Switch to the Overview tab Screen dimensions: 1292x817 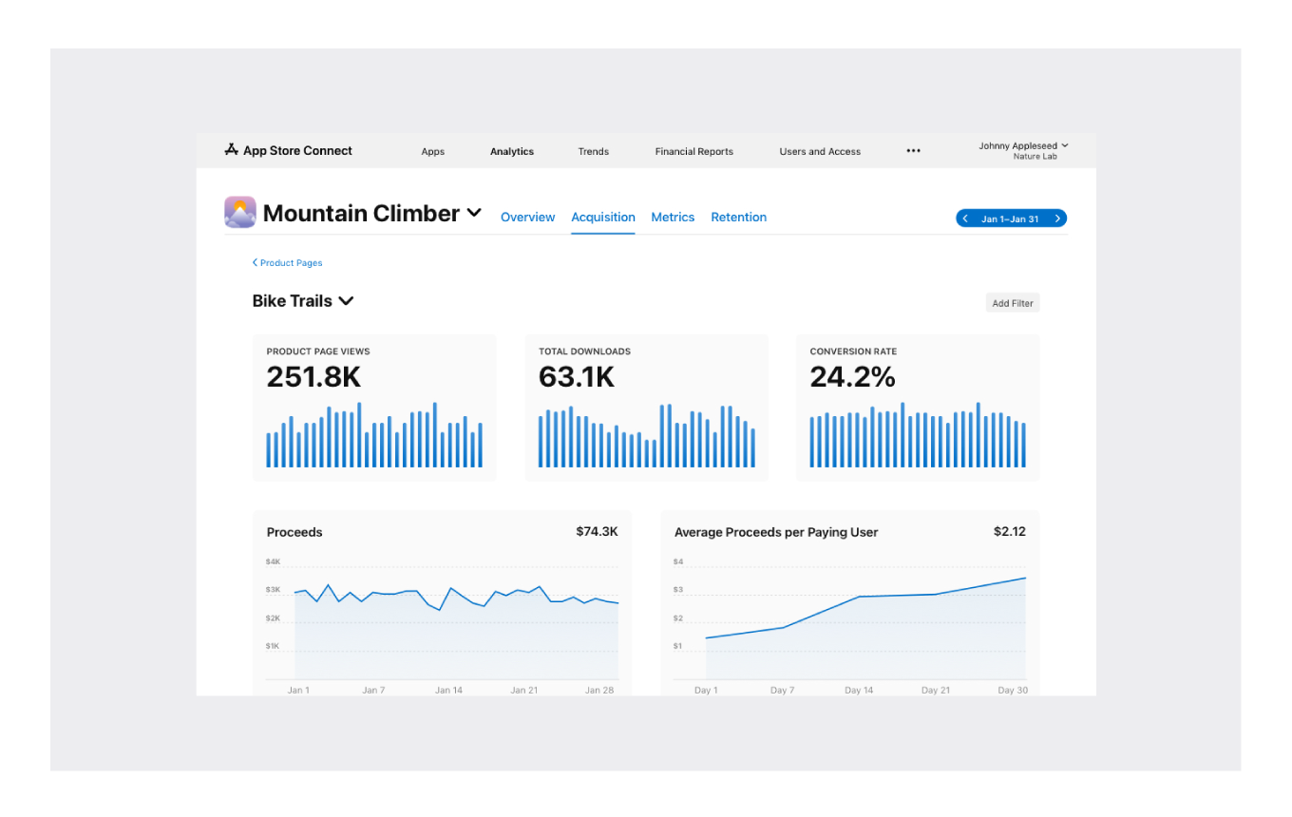[x=528, y=218]
